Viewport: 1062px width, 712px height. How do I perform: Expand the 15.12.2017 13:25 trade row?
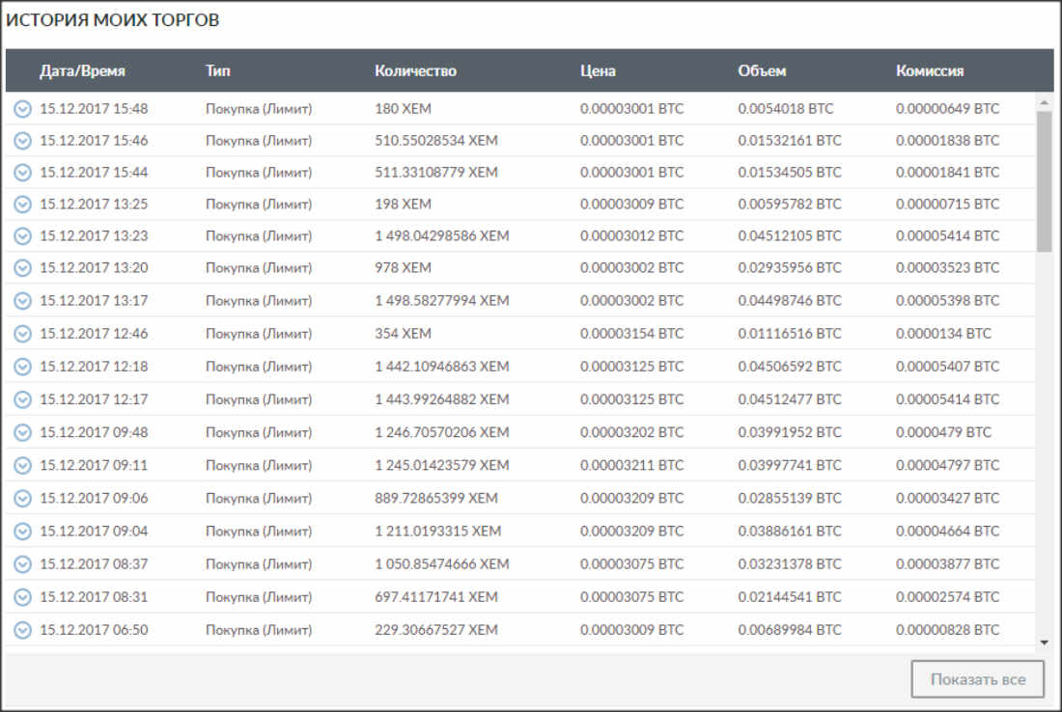[22, 205]
